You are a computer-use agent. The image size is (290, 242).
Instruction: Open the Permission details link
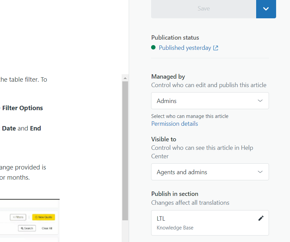(x=174, y=124)
